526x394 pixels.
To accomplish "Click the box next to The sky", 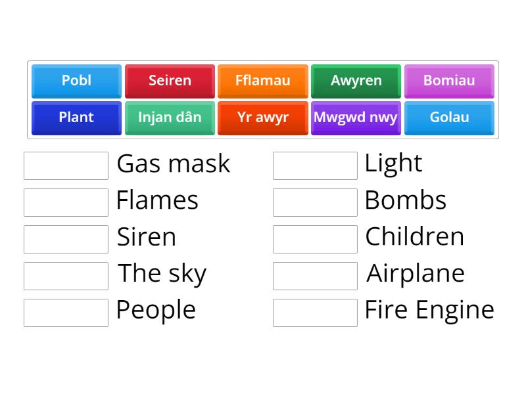I will point(66,276).
